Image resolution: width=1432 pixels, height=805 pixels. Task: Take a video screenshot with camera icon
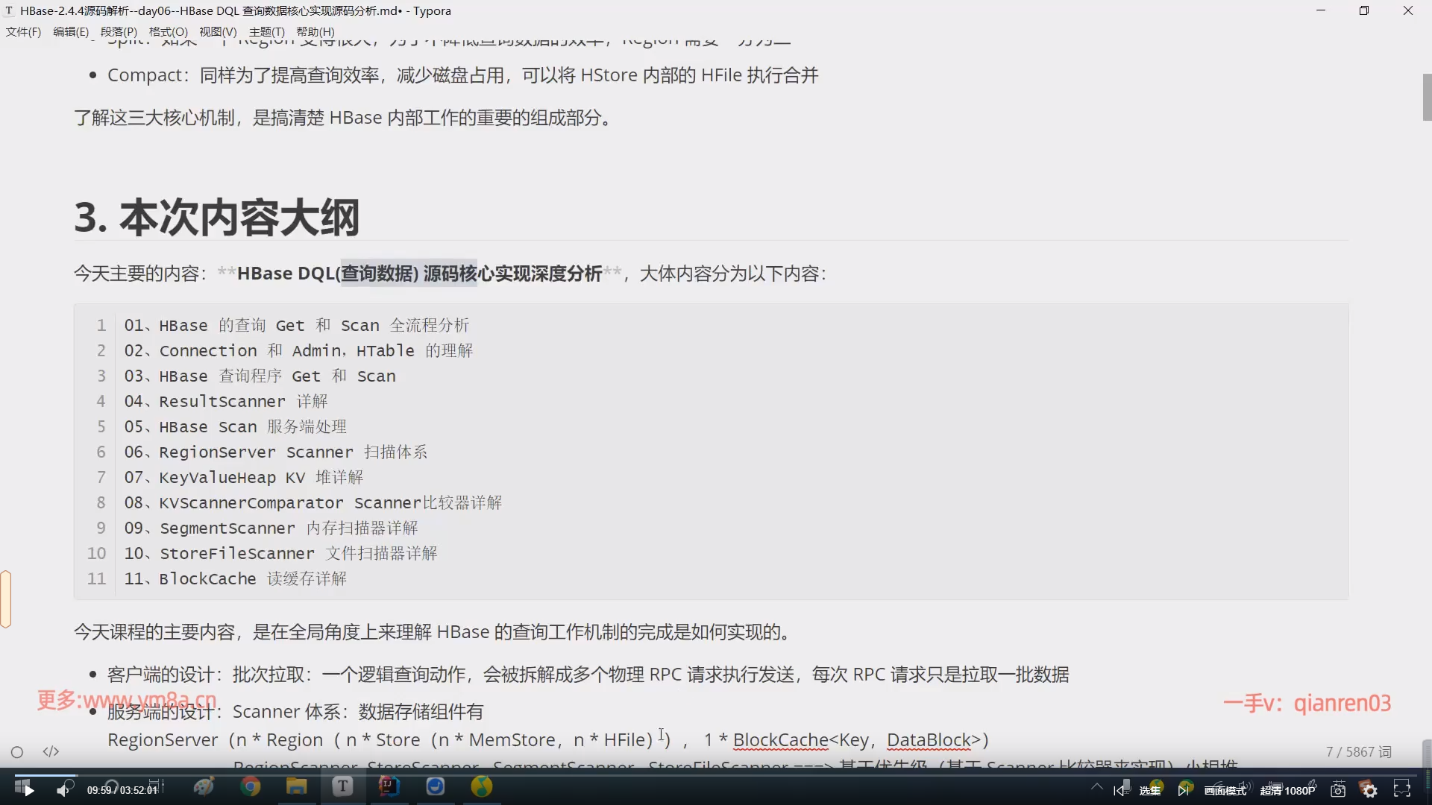(x=1338, y=790)
